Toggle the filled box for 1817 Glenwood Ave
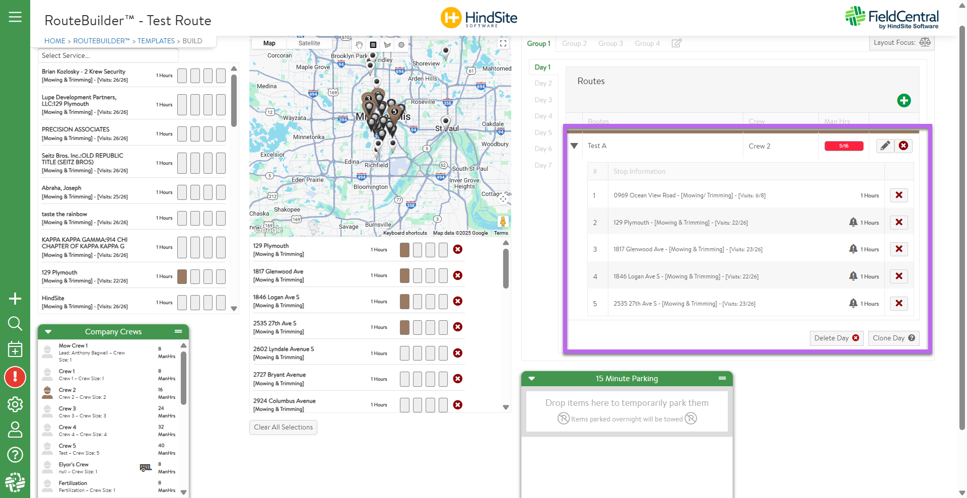 point(404,275)
